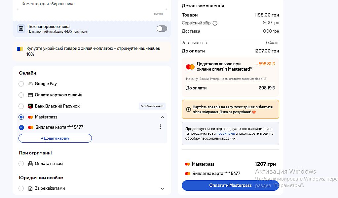
Task: Click the card icon for Оплата карткою онлайн
Action: 30,95
